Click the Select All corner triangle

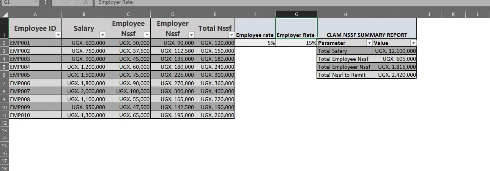click(x=5, y=14)
